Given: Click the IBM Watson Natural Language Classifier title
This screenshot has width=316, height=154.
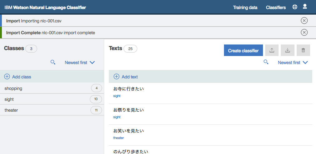Looking at the screenshot, I should coord(45,8).
